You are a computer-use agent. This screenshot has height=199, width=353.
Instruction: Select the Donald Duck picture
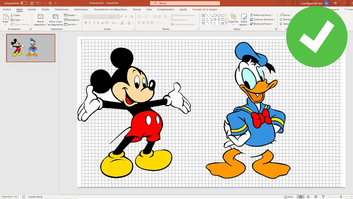[248, 111]
